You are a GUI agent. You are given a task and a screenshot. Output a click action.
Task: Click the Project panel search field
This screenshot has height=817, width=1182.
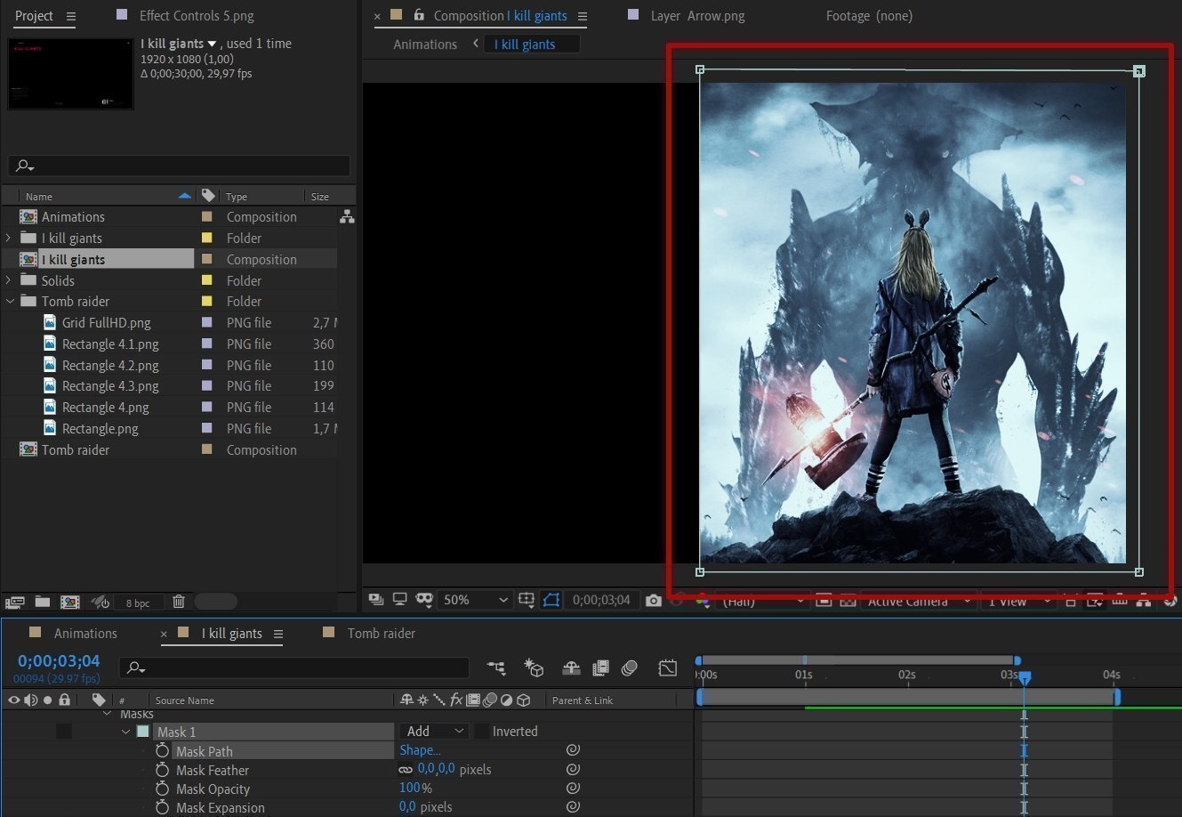click(179, 166)
